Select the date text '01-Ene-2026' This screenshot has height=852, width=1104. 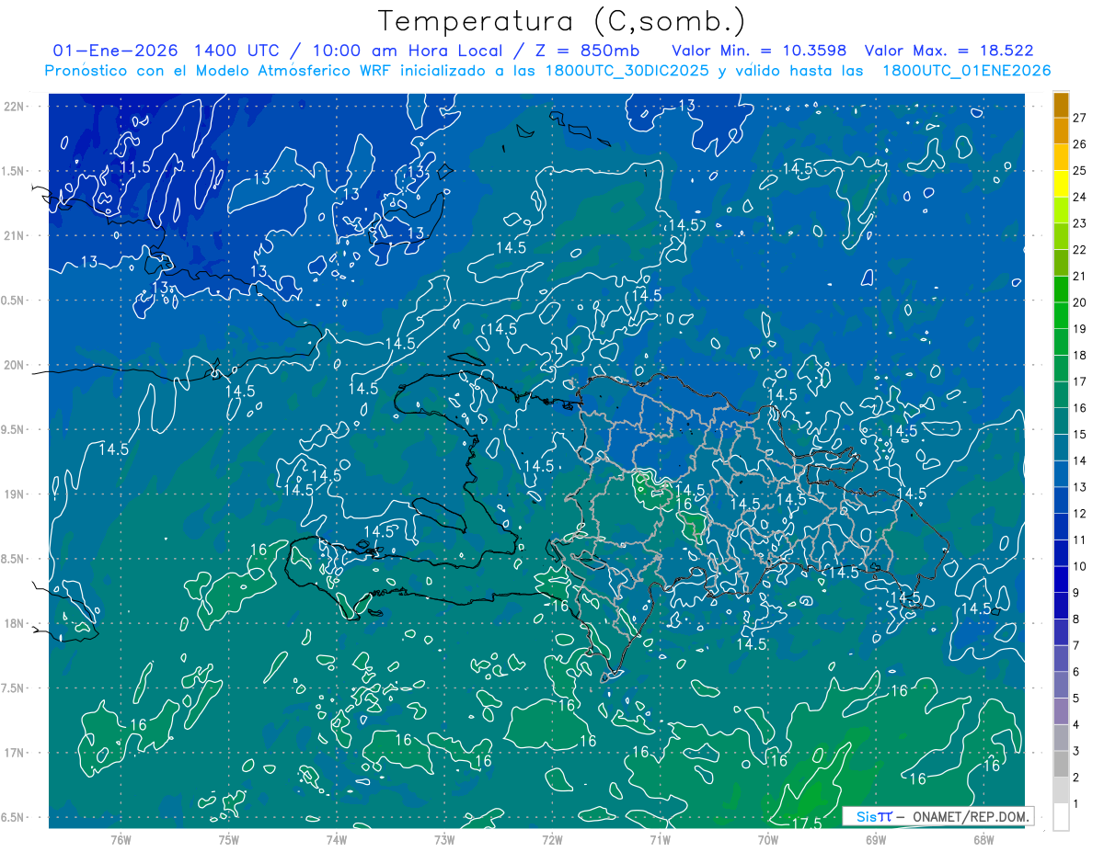pos(115,51)
